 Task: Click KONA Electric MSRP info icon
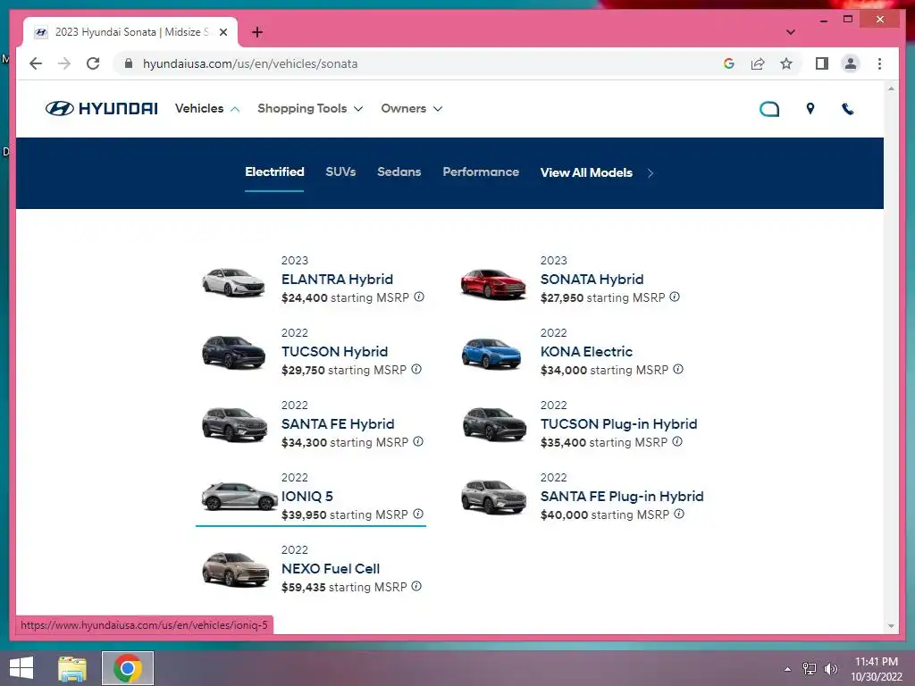coord(677,369)
